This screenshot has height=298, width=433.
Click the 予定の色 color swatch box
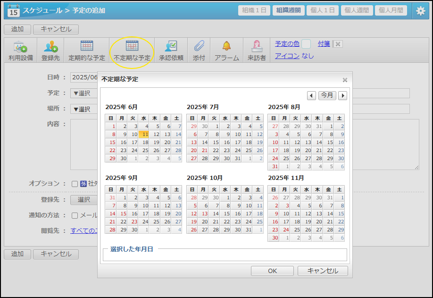(x=306, y=44)
